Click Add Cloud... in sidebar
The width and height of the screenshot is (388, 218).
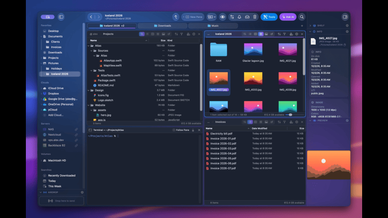pos(55,115)
